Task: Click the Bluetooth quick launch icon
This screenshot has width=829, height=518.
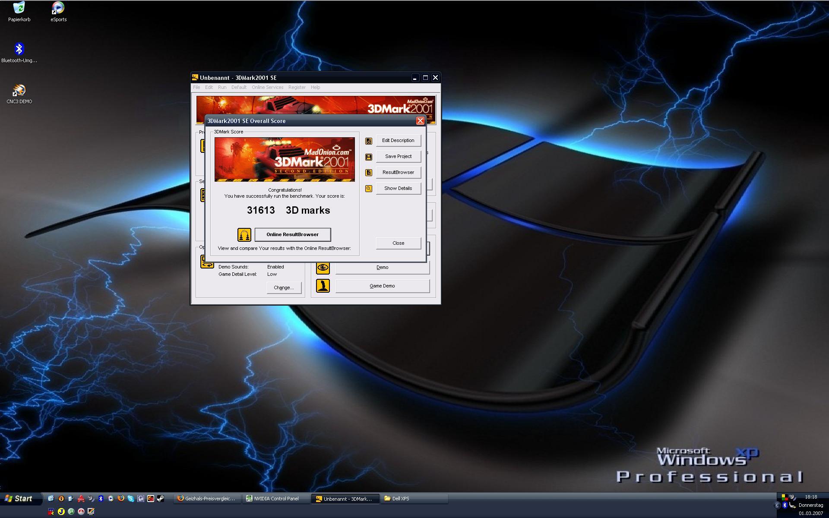Action: [101, 499]
